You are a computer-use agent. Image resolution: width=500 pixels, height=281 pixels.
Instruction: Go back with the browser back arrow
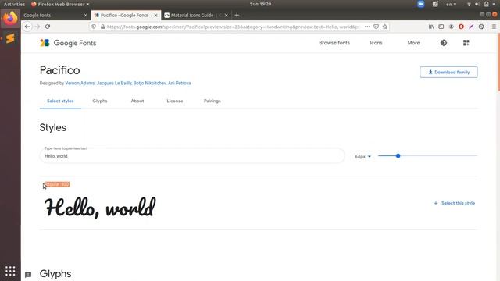[x=27, y=27]
